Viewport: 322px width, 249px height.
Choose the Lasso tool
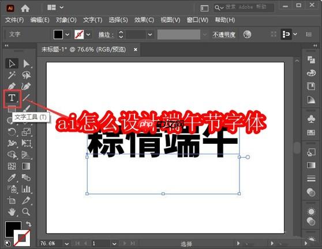tap(27, 75)
